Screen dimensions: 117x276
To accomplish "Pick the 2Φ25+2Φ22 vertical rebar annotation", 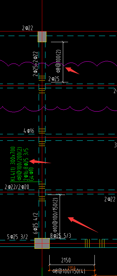I will [35, 64].
